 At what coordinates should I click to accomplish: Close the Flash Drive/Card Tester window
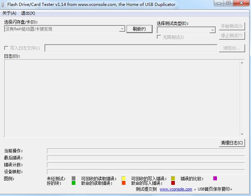[x=241, y=3]
